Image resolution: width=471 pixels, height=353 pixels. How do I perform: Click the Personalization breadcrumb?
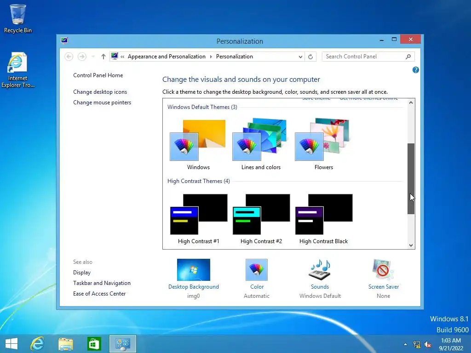pos(235,57)
